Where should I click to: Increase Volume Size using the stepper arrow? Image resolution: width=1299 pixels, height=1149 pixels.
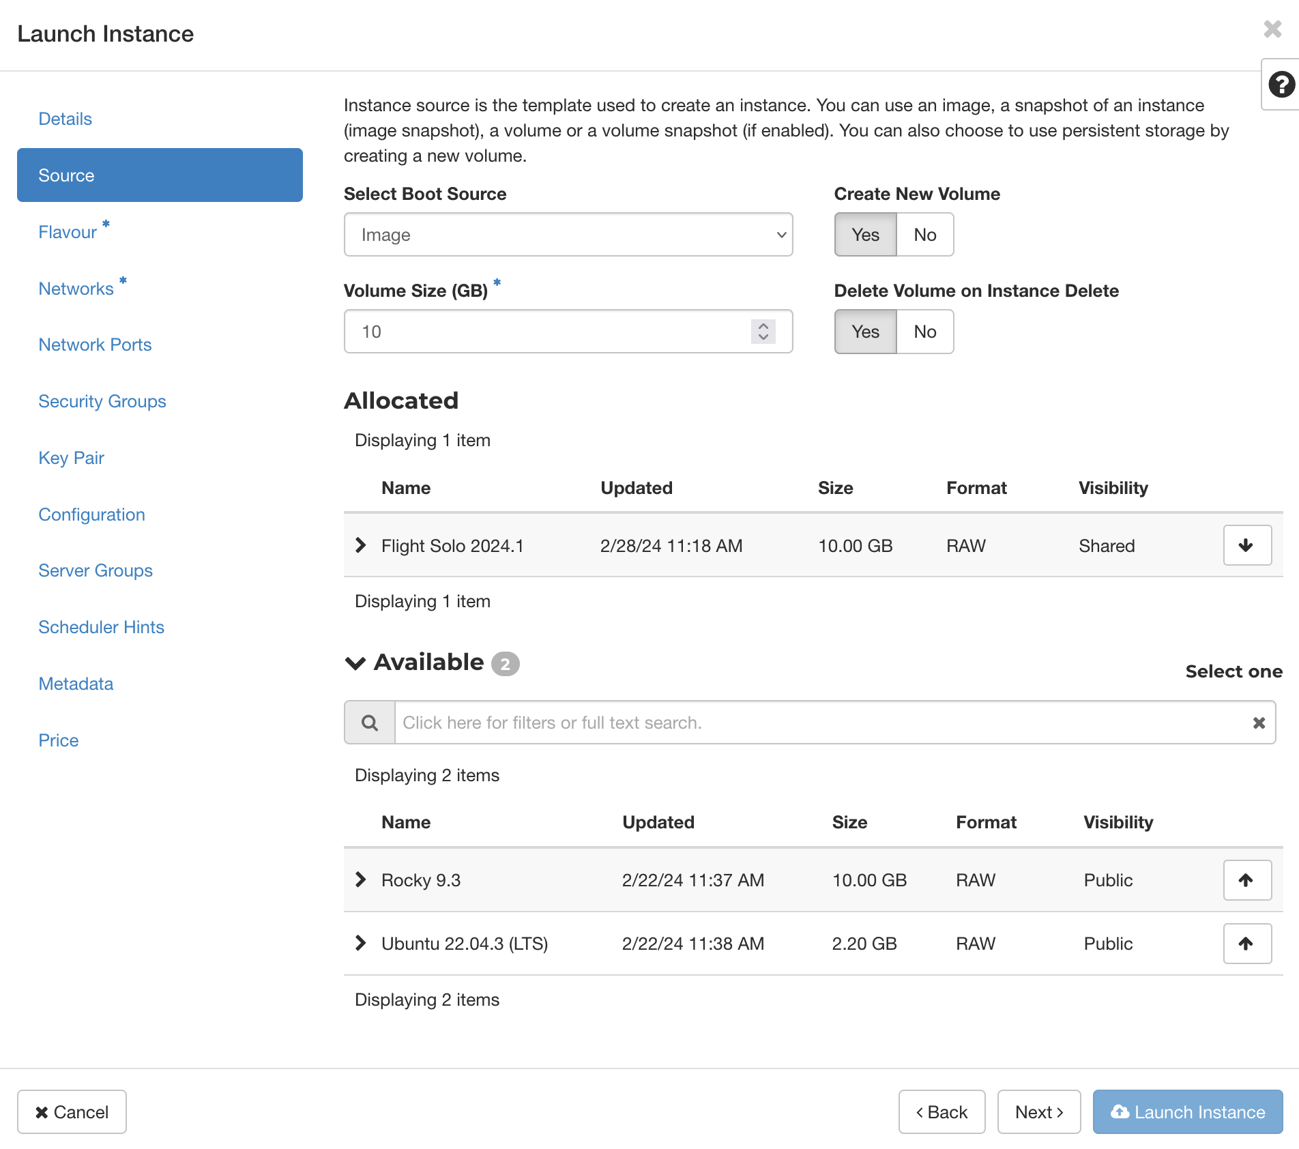coord(762,325)
